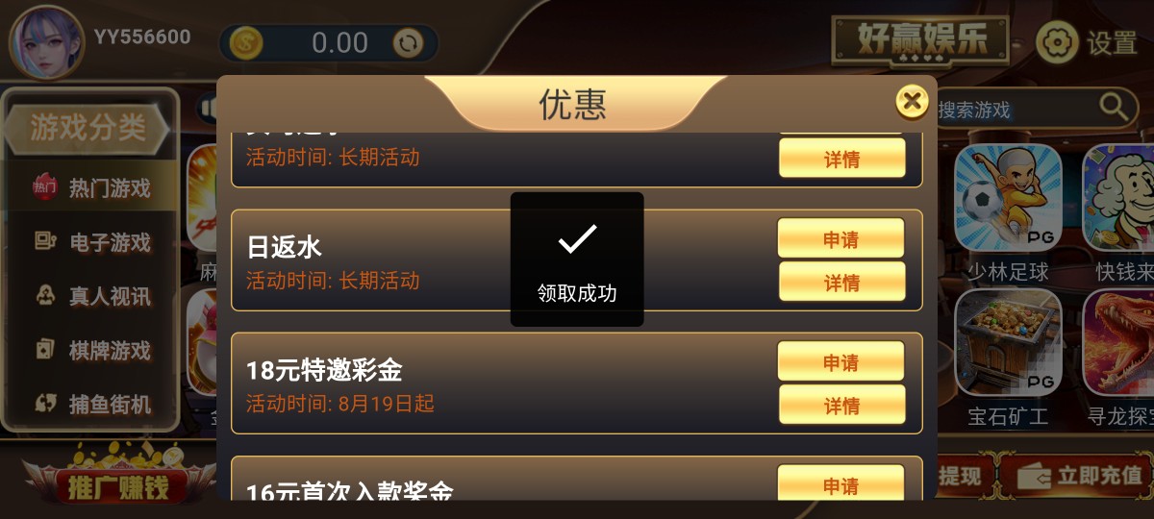Apply for 日返水 promotion
Image resolution: width=1154 pixels, height=519 pixels.
(841, 239)
